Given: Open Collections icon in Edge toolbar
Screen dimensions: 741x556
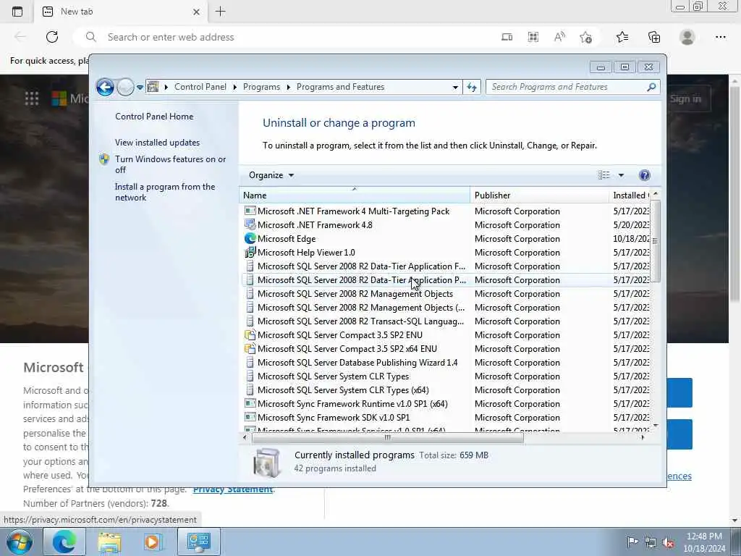Looking at the screenshot, I should (654, 37).
